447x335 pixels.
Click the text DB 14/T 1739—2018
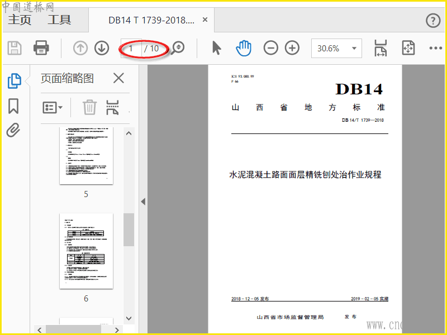coord(363,120)
